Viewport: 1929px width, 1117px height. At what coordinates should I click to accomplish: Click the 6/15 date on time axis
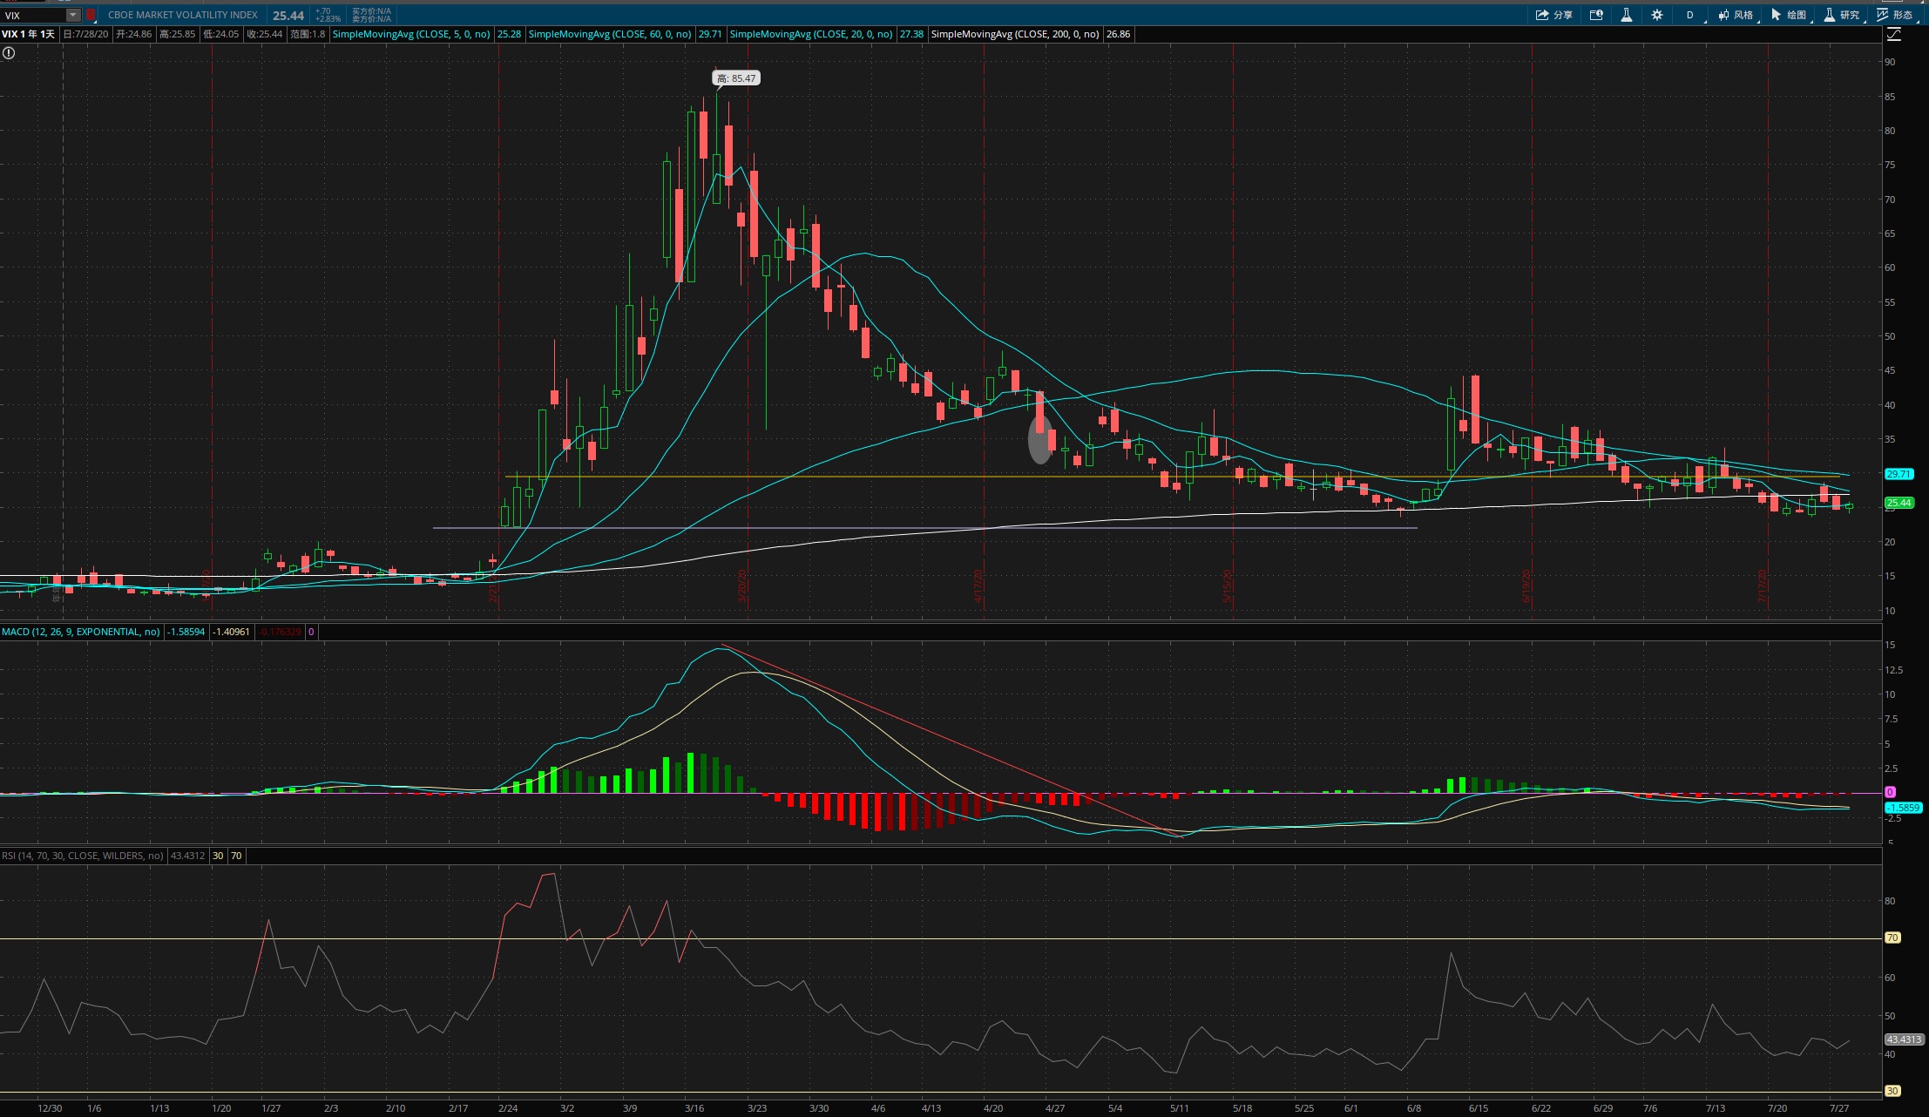[x=1479, y=1108]
